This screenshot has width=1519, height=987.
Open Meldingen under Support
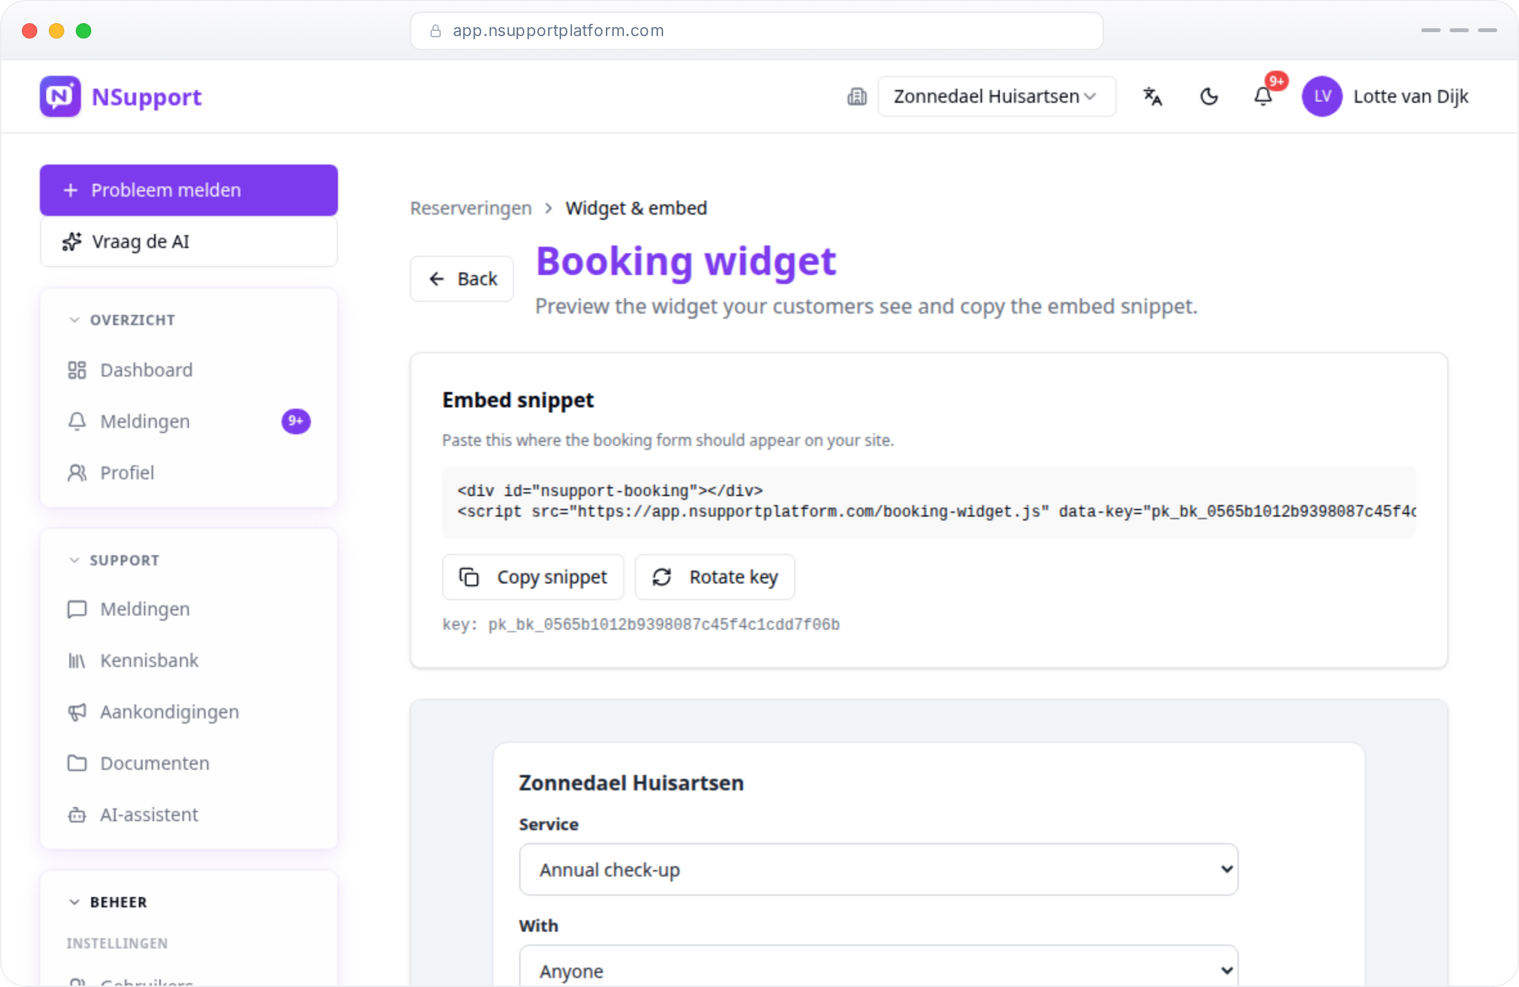tap(189, 609)
